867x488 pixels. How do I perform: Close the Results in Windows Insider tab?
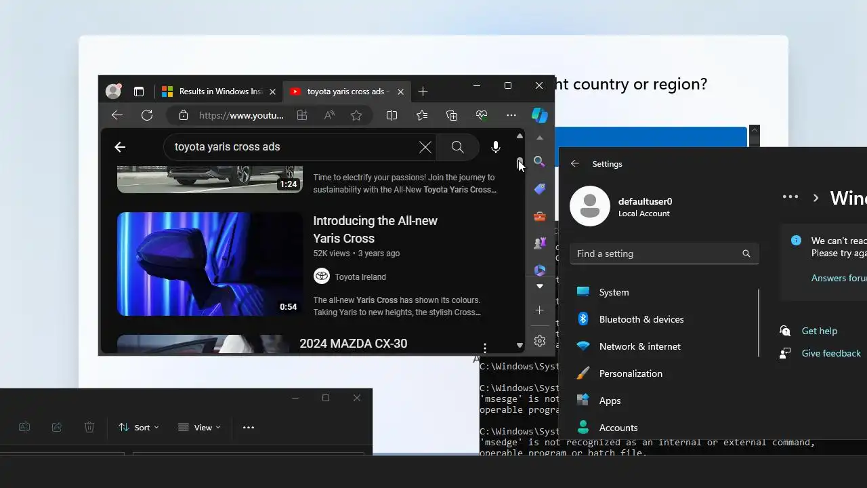pos(272,91)
